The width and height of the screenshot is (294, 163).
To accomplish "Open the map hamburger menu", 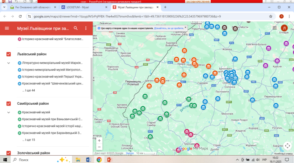I will point(7,28).
